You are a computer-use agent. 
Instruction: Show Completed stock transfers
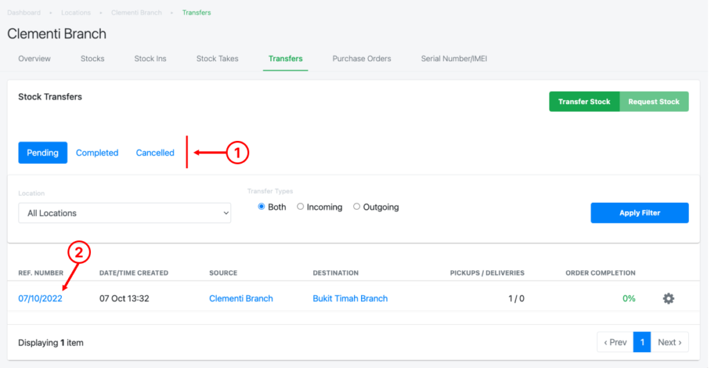97,153
